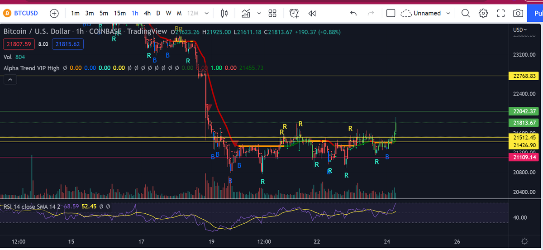543x250 pixels.
Task: Click the RSI 14 close SMA legend
Action: 32,206
